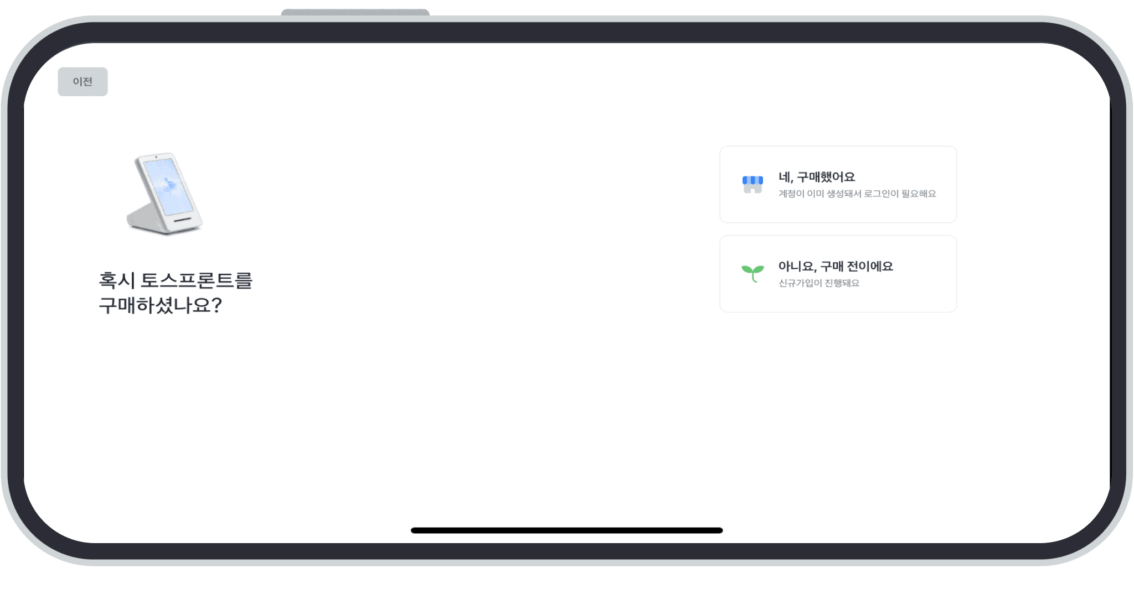Click the gray stand base of the terminal illustration
This screenshot has width=1134, height=594.
point(145,219)
